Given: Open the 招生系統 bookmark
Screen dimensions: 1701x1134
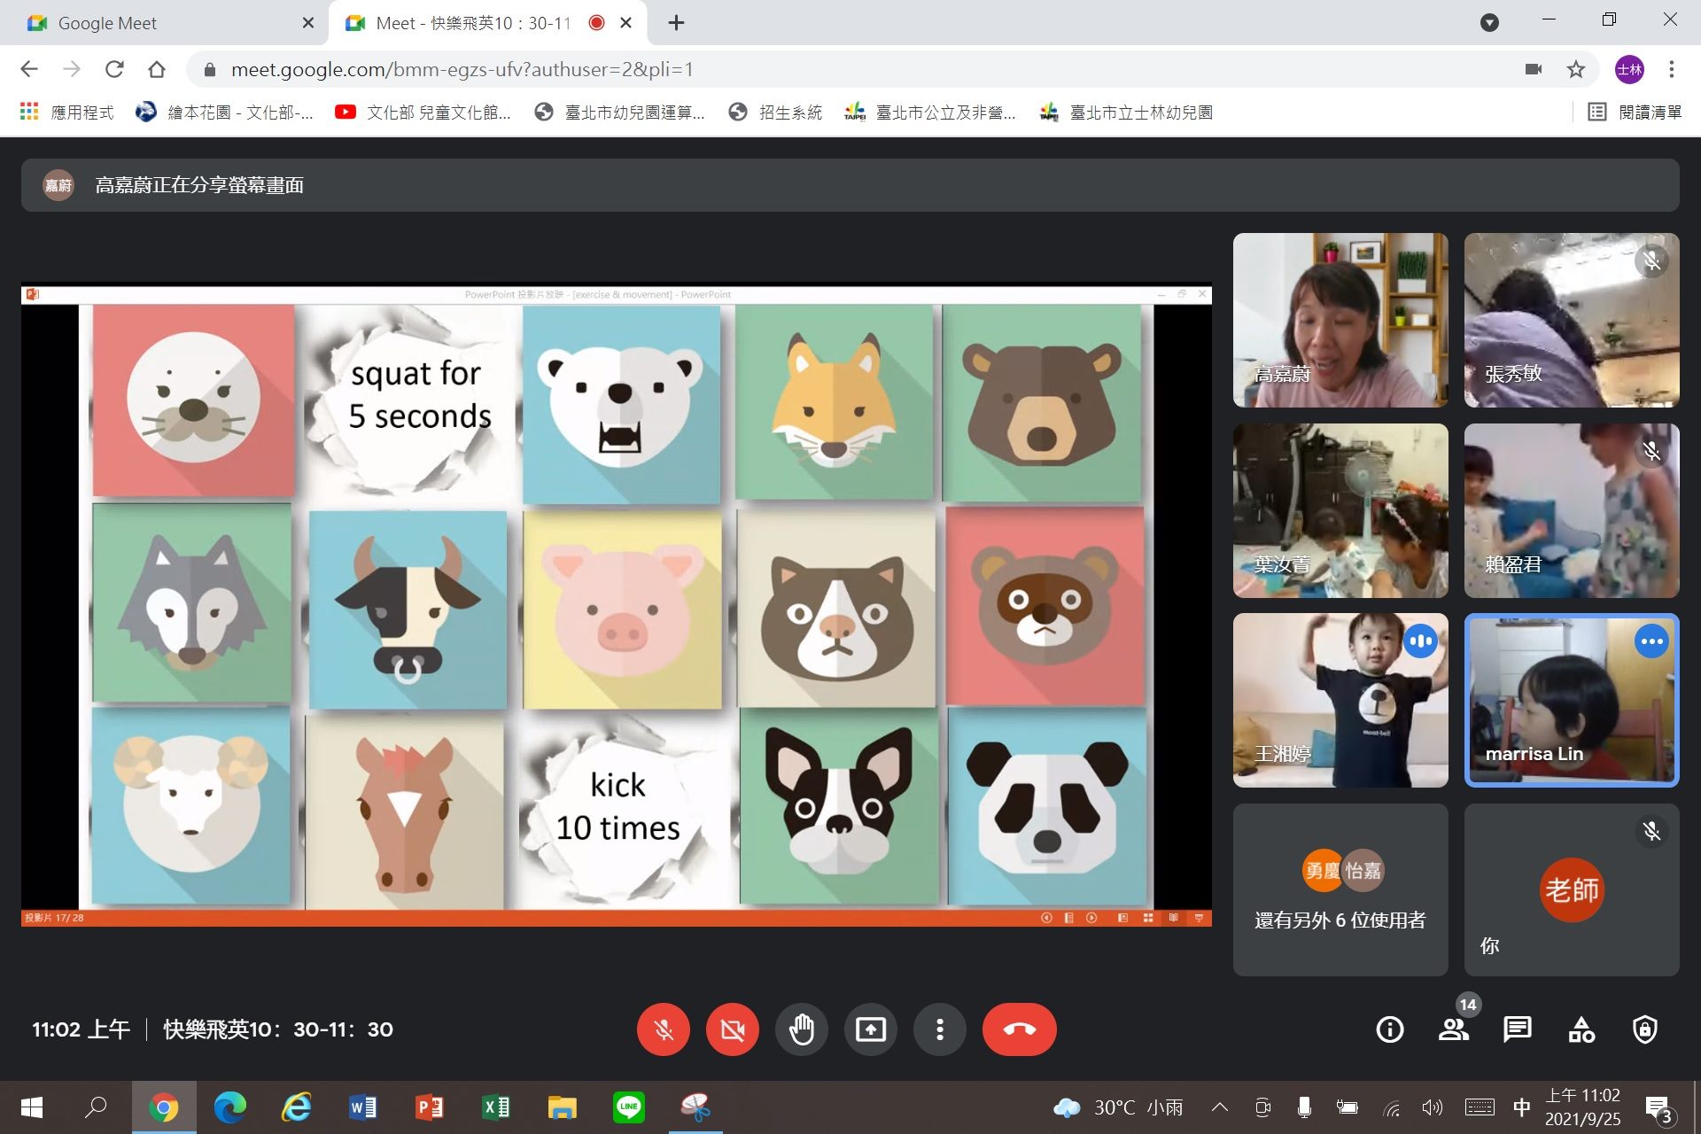Looking at the screenshot, I should [x=775, y=113].
